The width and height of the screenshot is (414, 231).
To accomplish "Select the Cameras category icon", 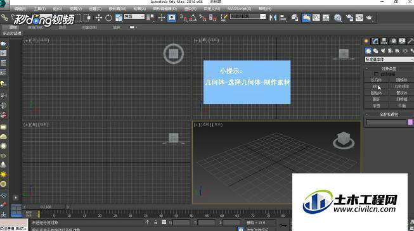I will [390, 51].
